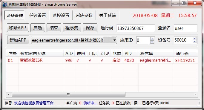The image size is (204, 110).
Task: Maximize the SmartHome Server window
Action: coord(184,3)
